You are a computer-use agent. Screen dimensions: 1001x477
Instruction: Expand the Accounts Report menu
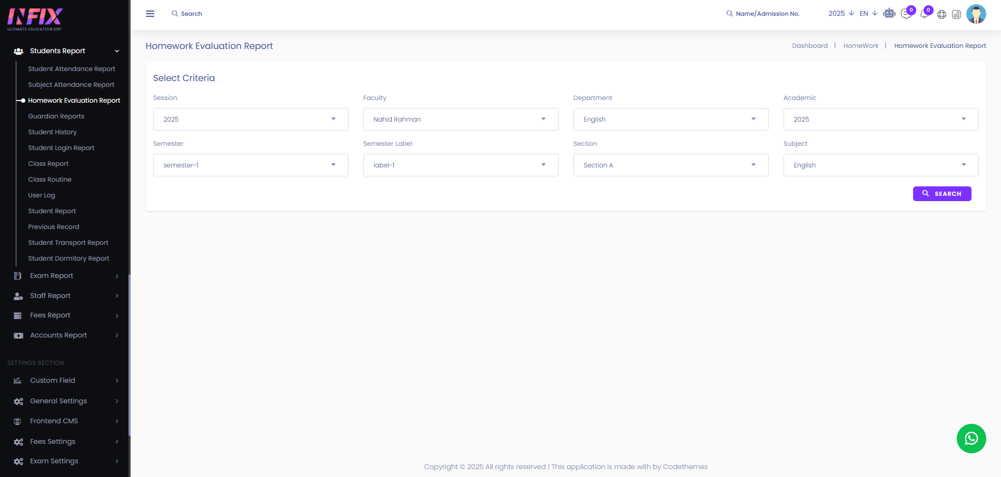pos(117,335)
